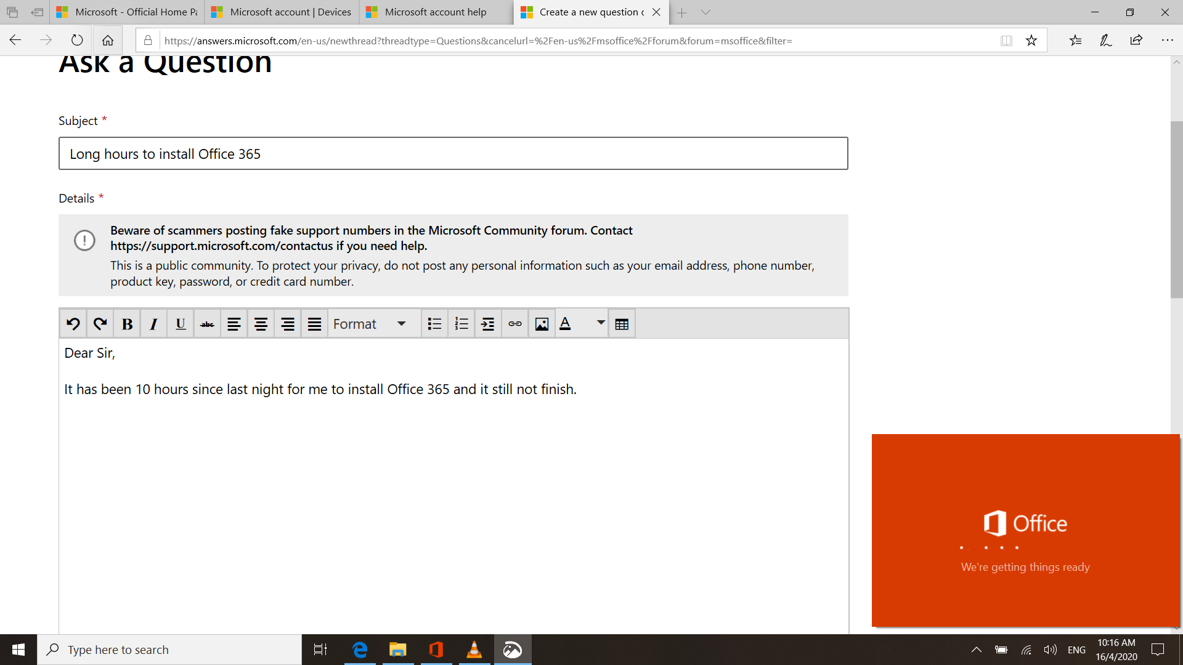Add notes with pen icon

pyautogui.click(x=1105, y=40)
